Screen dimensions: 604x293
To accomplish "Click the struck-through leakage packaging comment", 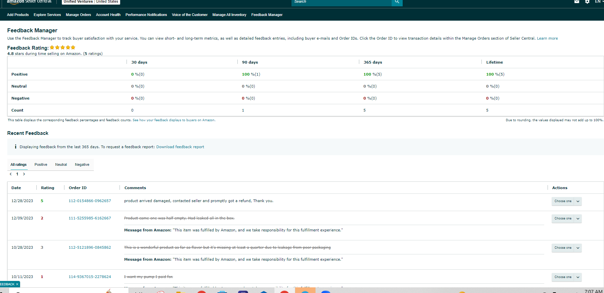I will coord(227,247).
